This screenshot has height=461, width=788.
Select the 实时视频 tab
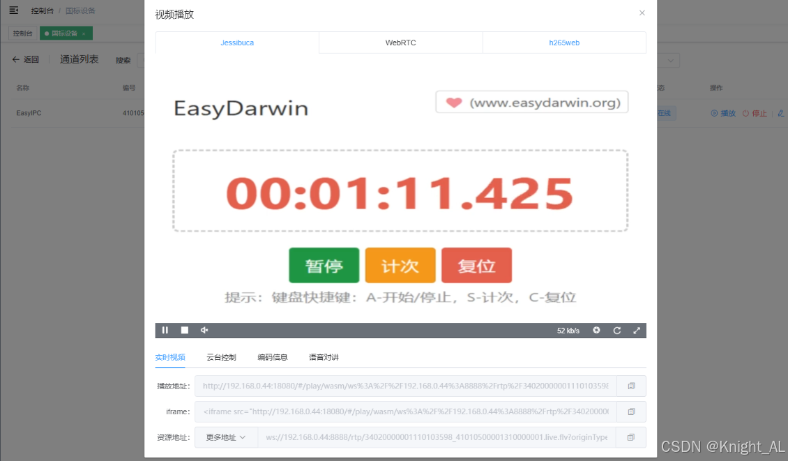[x=170, y=358]
